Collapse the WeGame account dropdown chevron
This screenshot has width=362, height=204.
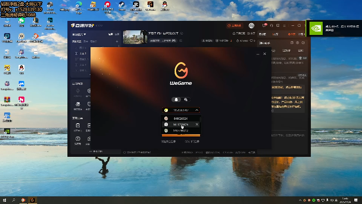click(x=197, y=110)
